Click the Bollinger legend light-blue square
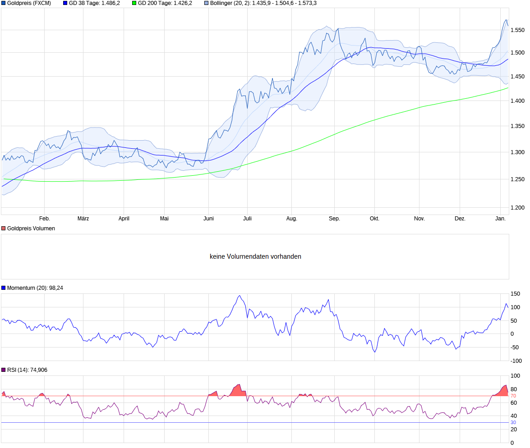530x448 pixels. pos(206,3)
